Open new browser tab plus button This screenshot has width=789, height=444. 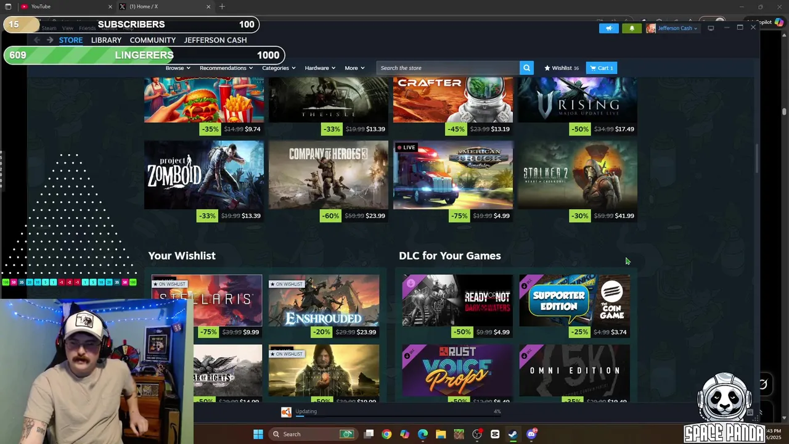(x=222, y=7)
